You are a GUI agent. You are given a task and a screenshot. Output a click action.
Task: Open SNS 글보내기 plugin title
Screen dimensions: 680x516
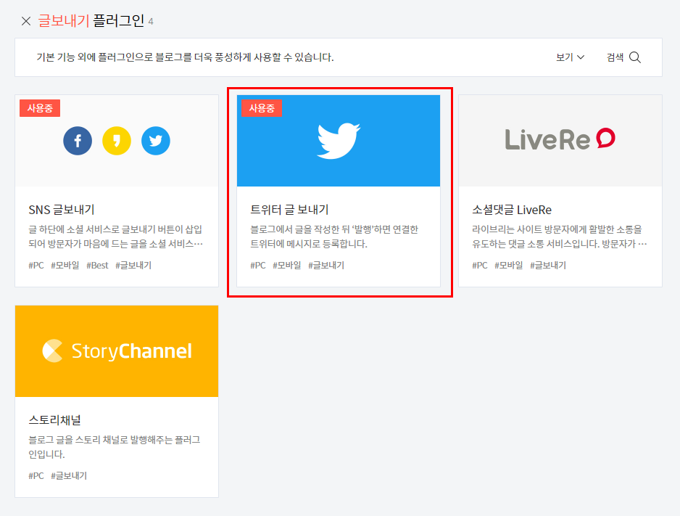coord(62,210)
